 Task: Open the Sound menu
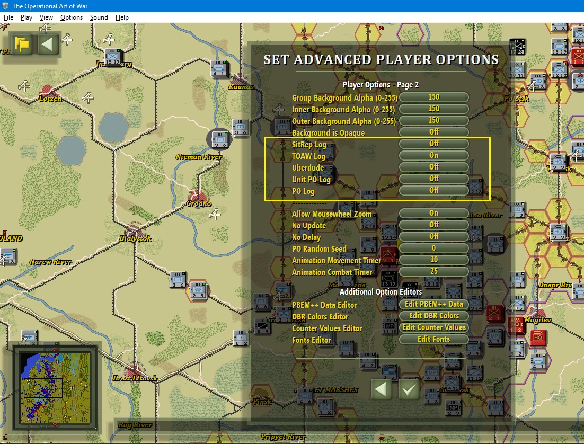tap(99, 17)
